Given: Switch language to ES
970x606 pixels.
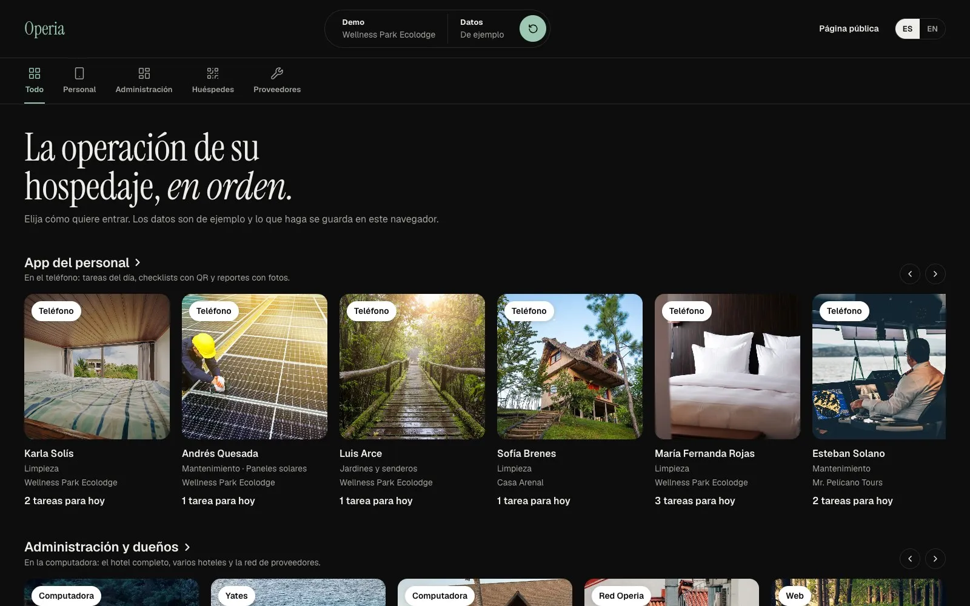Looking at the screenshot, I should coord(908,28).
